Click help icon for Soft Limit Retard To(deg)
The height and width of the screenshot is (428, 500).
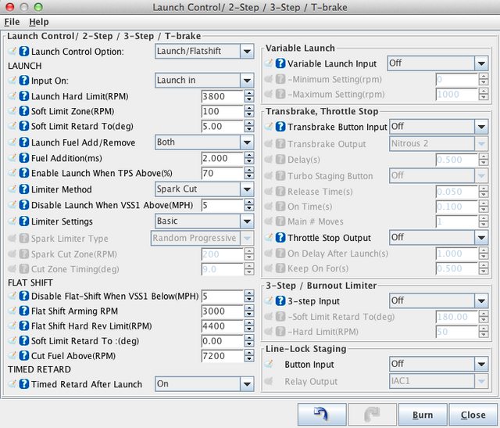24,126
